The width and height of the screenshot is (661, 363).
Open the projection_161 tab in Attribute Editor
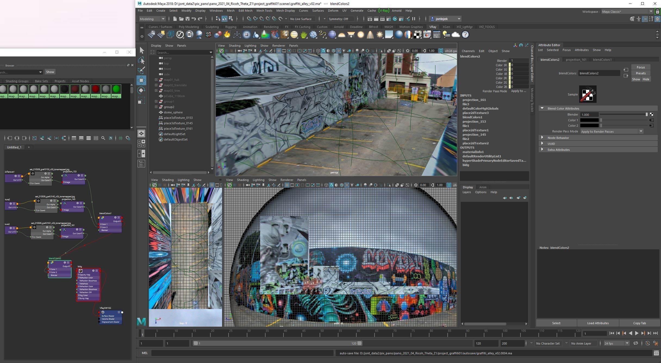tap(576, 60)
